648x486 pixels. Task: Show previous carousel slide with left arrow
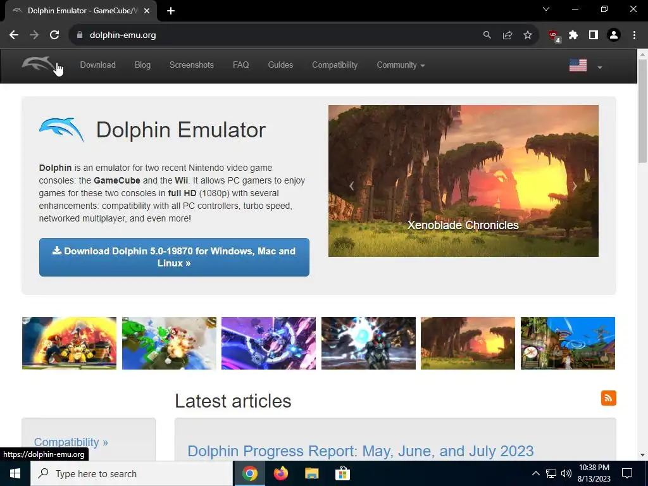[352, 186]
